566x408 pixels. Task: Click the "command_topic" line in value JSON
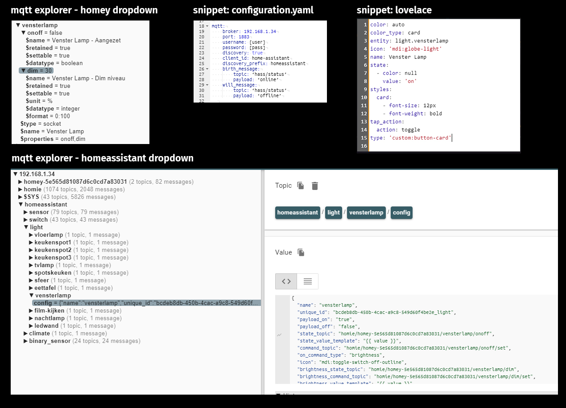point(404,348)
